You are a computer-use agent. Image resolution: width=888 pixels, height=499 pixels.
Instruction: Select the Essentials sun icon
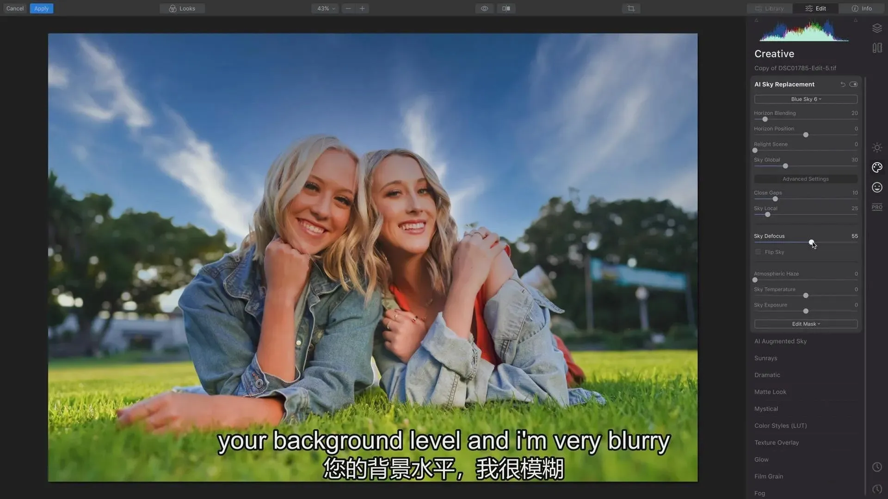877,148
